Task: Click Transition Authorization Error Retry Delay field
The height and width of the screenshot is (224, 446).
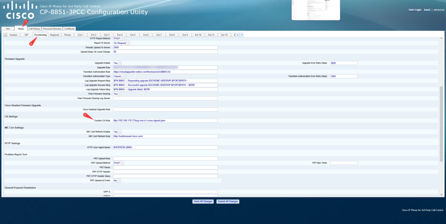Action: pyautogui.click(x=344, y=77)
